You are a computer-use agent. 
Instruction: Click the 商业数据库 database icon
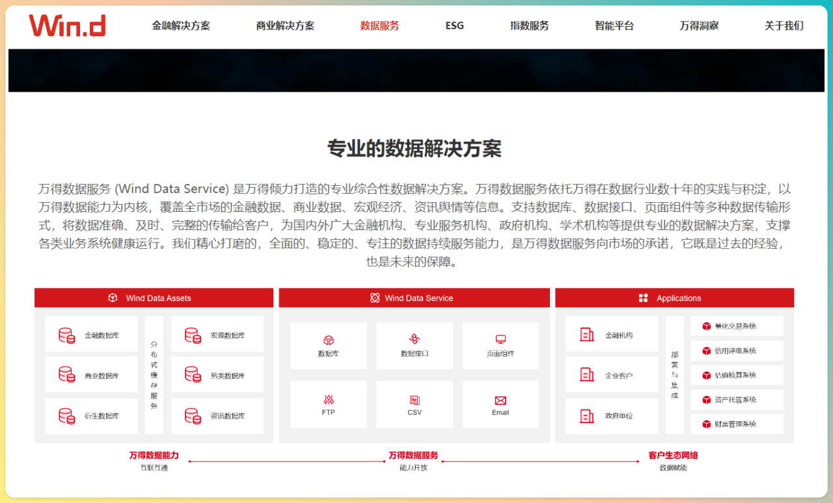(x=66, y=375)
